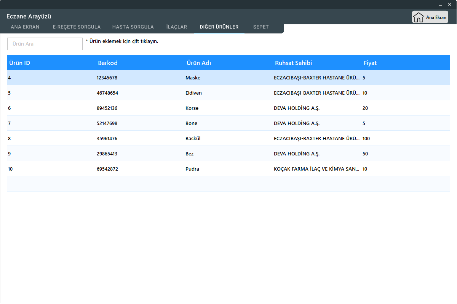Image resolution: width=457 pixels, height=304 pixels.
Task: Go to the İLAÇLAR tab
Action: (x=177, y=27)
